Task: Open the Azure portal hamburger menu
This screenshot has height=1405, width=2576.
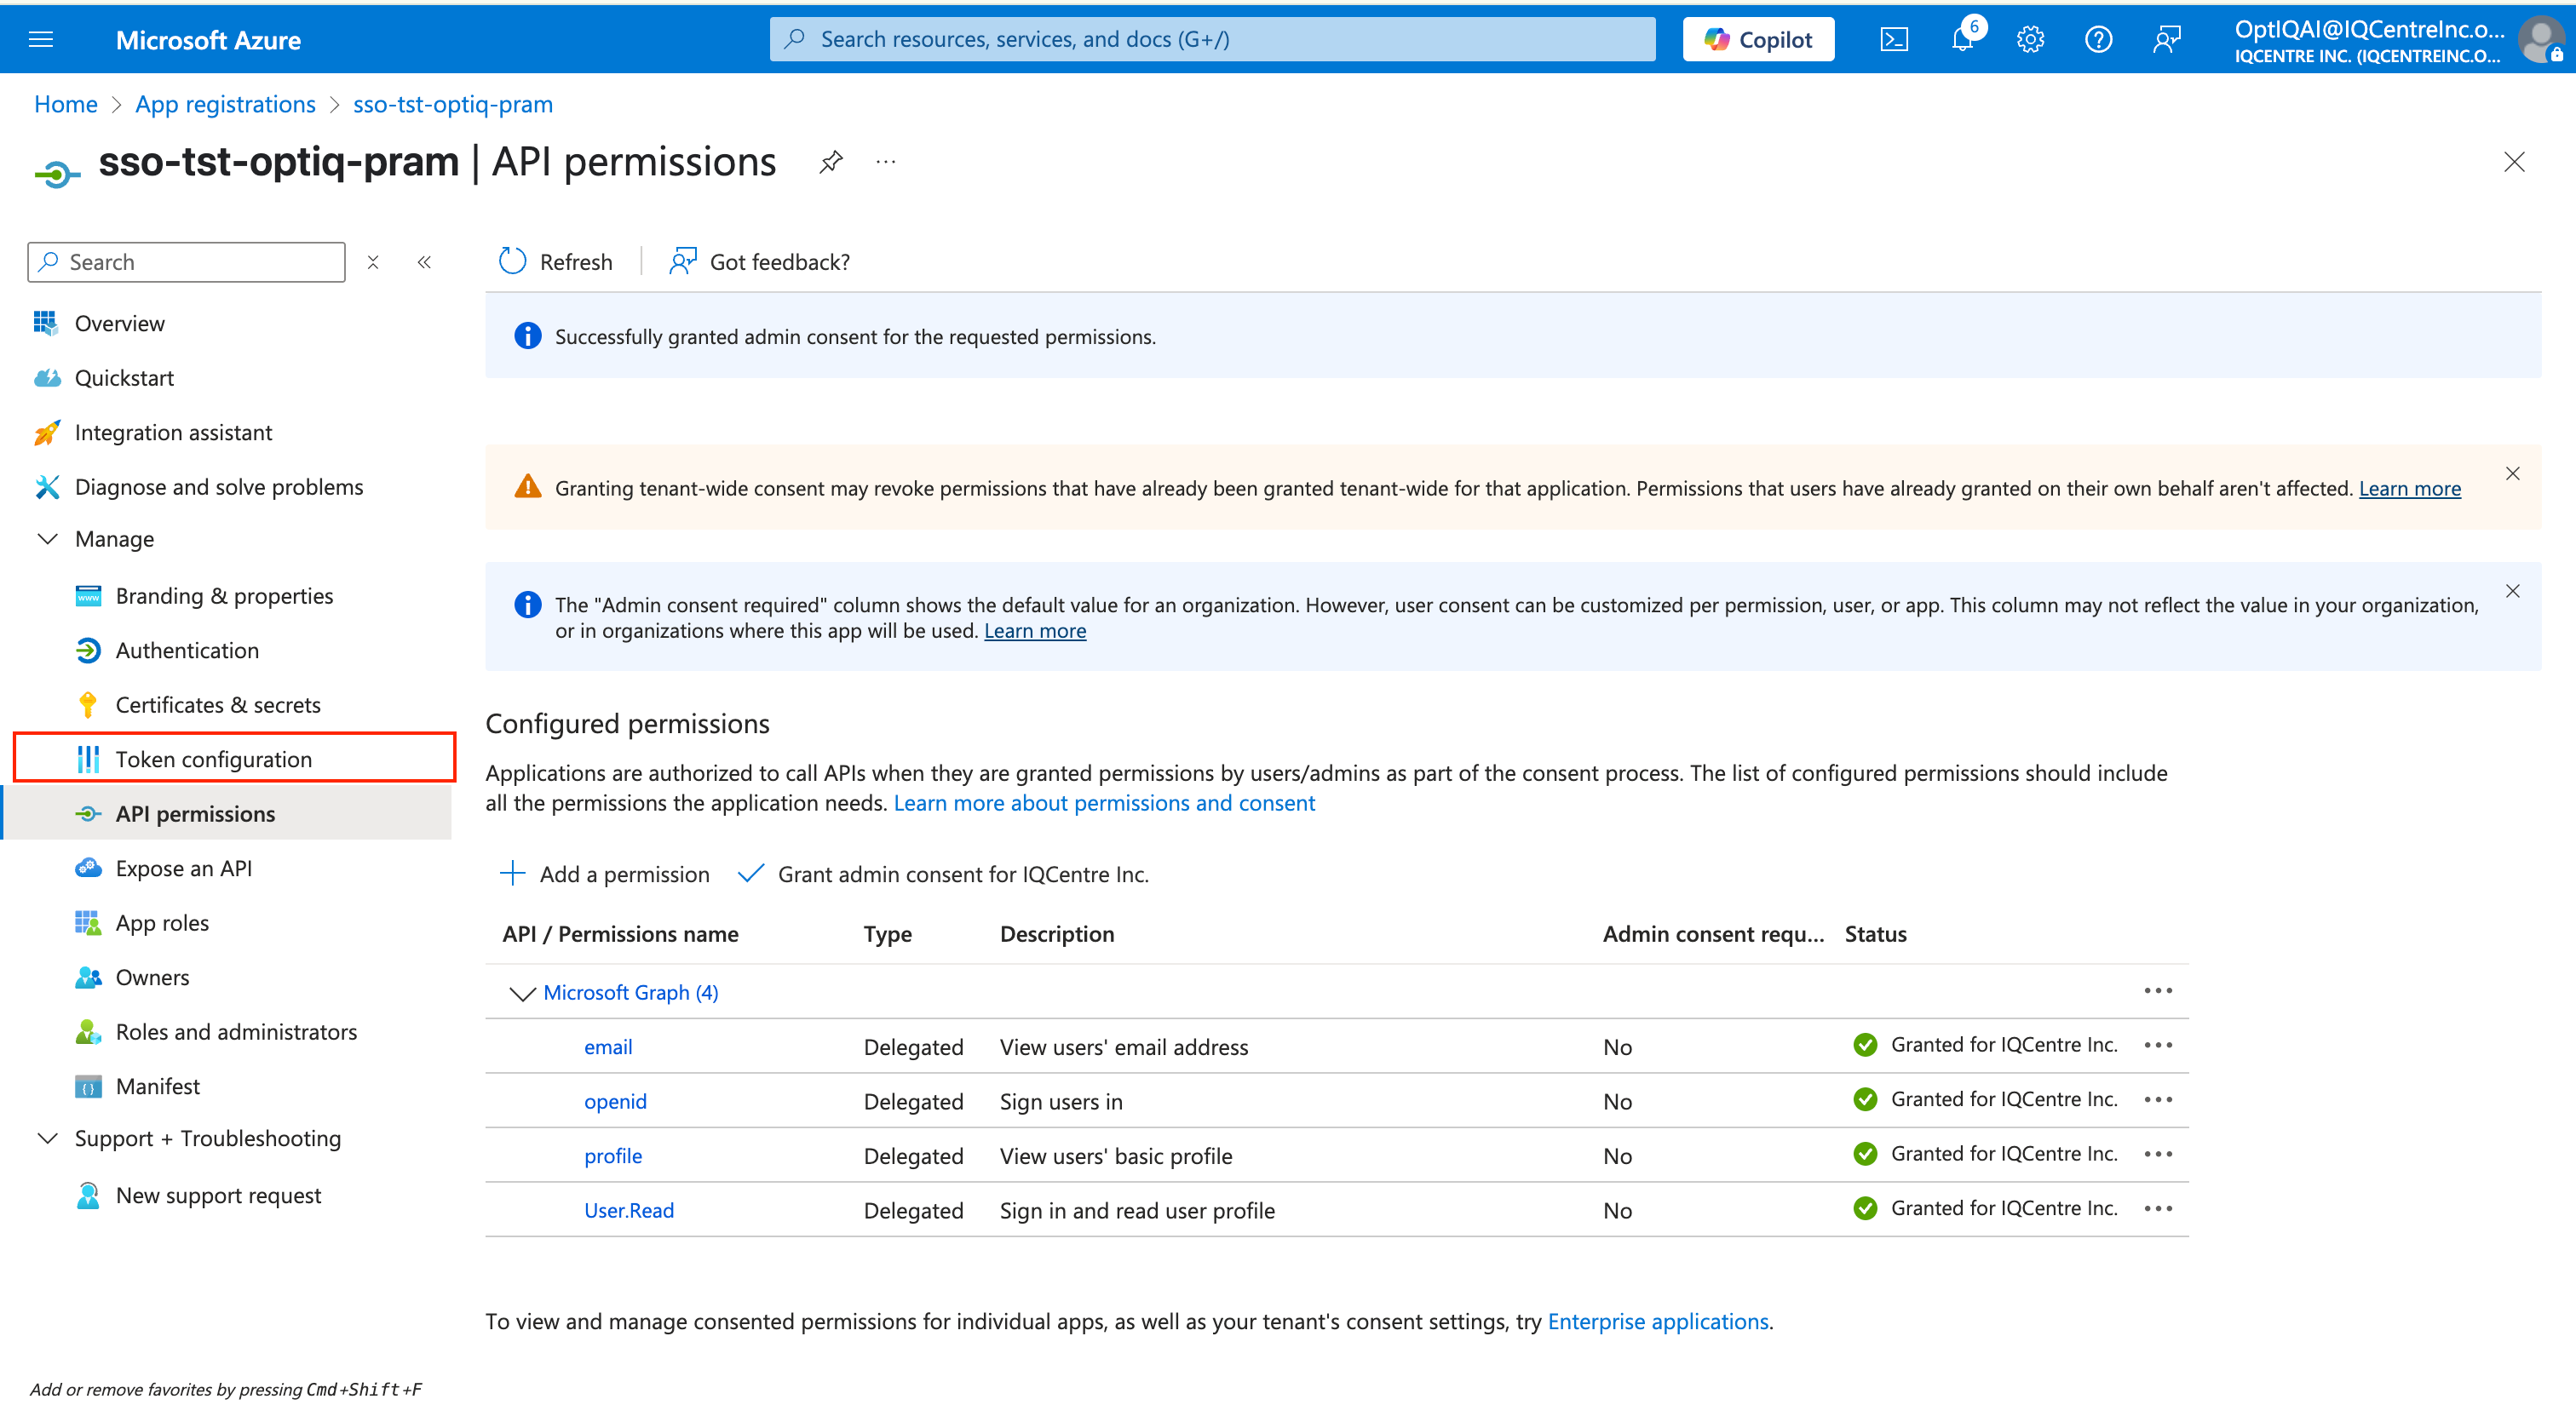Action: pos(41,39)
